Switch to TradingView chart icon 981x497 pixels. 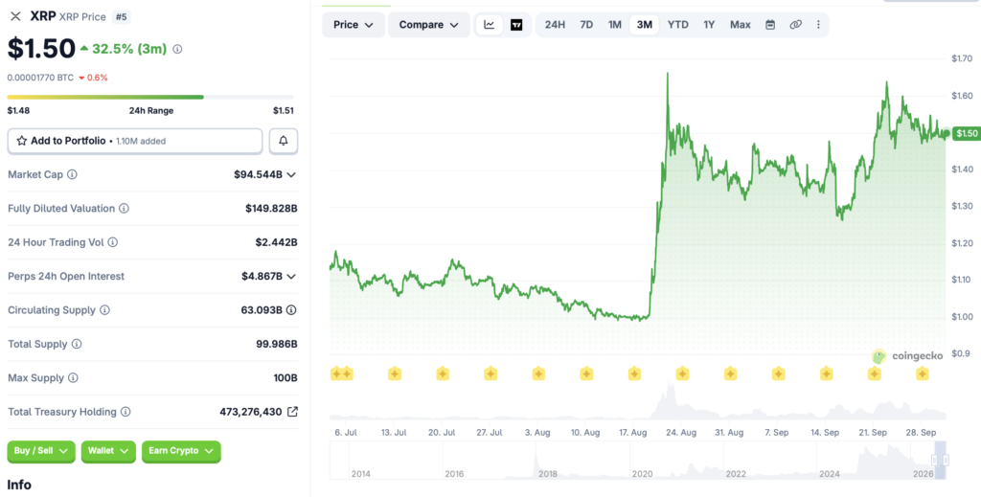pyautogui.click(x=516, y=25)
